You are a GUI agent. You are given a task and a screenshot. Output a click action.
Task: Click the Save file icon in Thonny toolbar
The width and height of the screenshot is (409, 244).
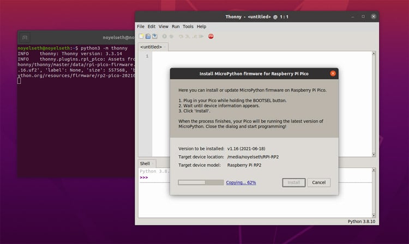(x=155, y=36)
